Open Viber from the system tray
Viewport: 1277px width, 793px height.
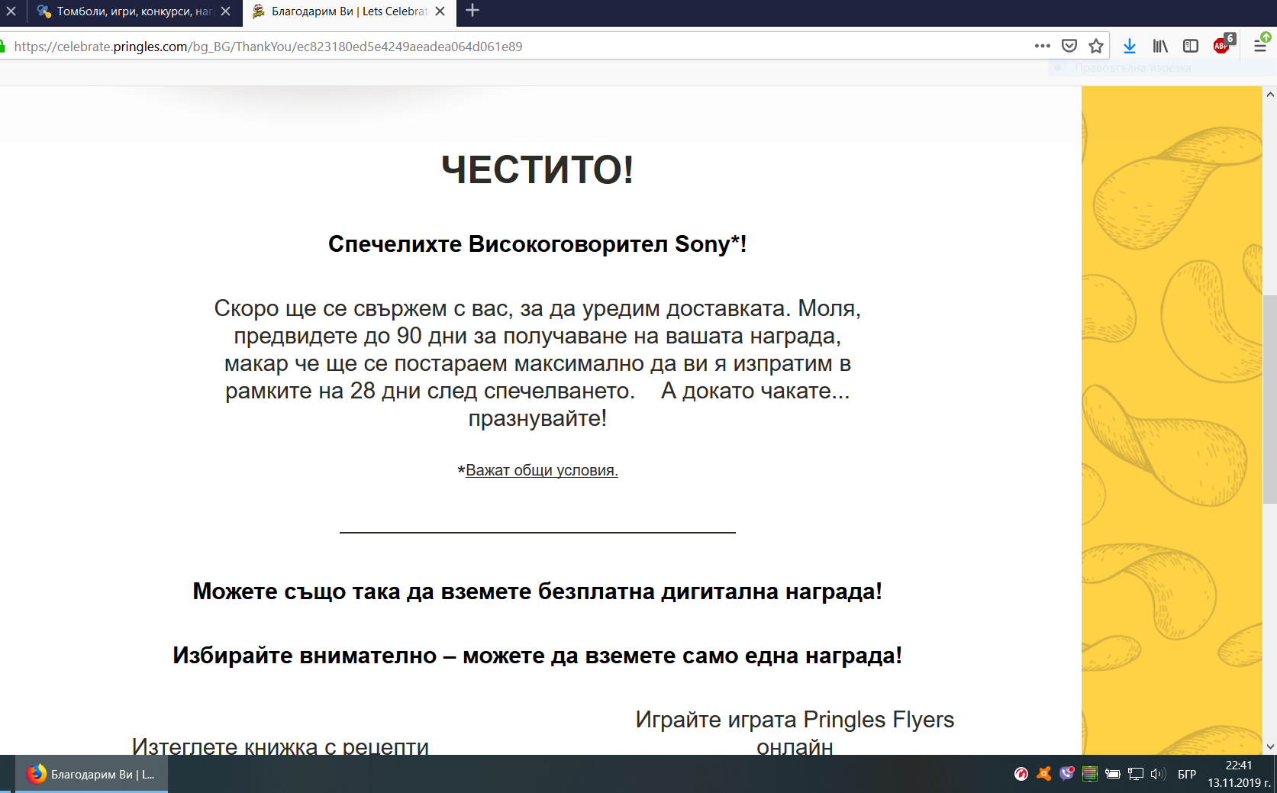1066,774
